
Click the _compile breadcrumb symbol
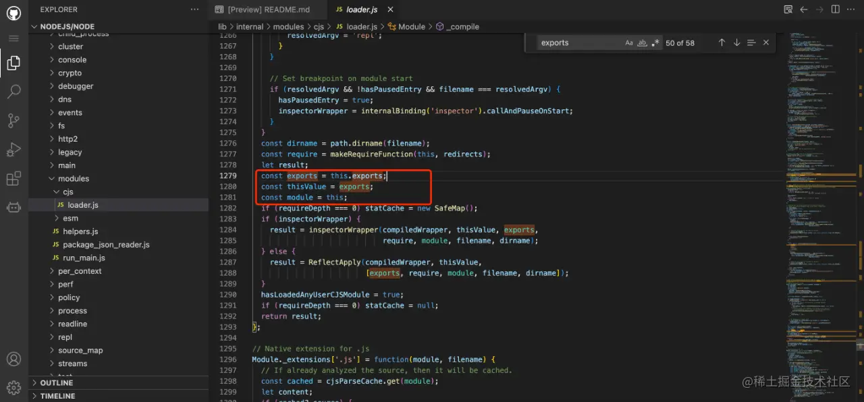[457, 26]
